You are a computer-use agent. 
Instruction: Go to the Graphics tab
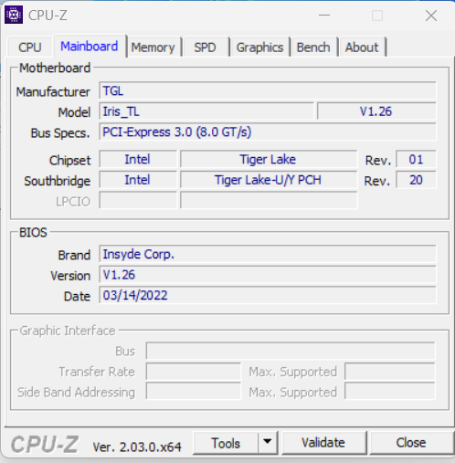pos(259,47)
